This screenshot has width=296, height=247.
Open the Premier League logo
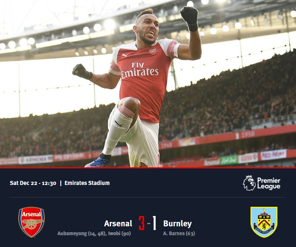pyautogui.click(x=262, y=183)
